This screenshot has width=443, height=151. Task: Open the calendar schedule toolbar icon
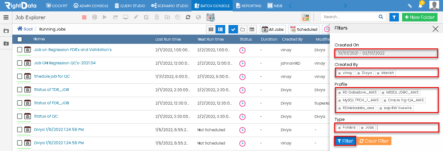(x=211, y=17)
